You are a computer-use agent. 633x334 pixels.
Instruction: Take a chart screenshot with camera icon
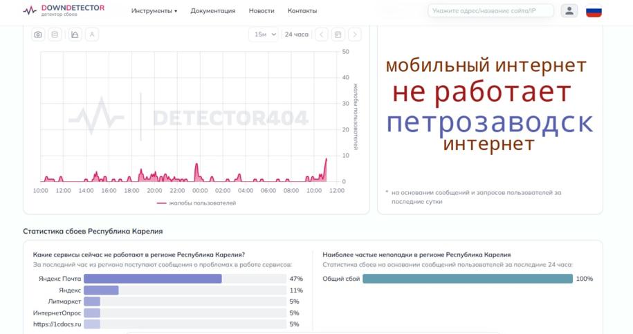(38, 35)
